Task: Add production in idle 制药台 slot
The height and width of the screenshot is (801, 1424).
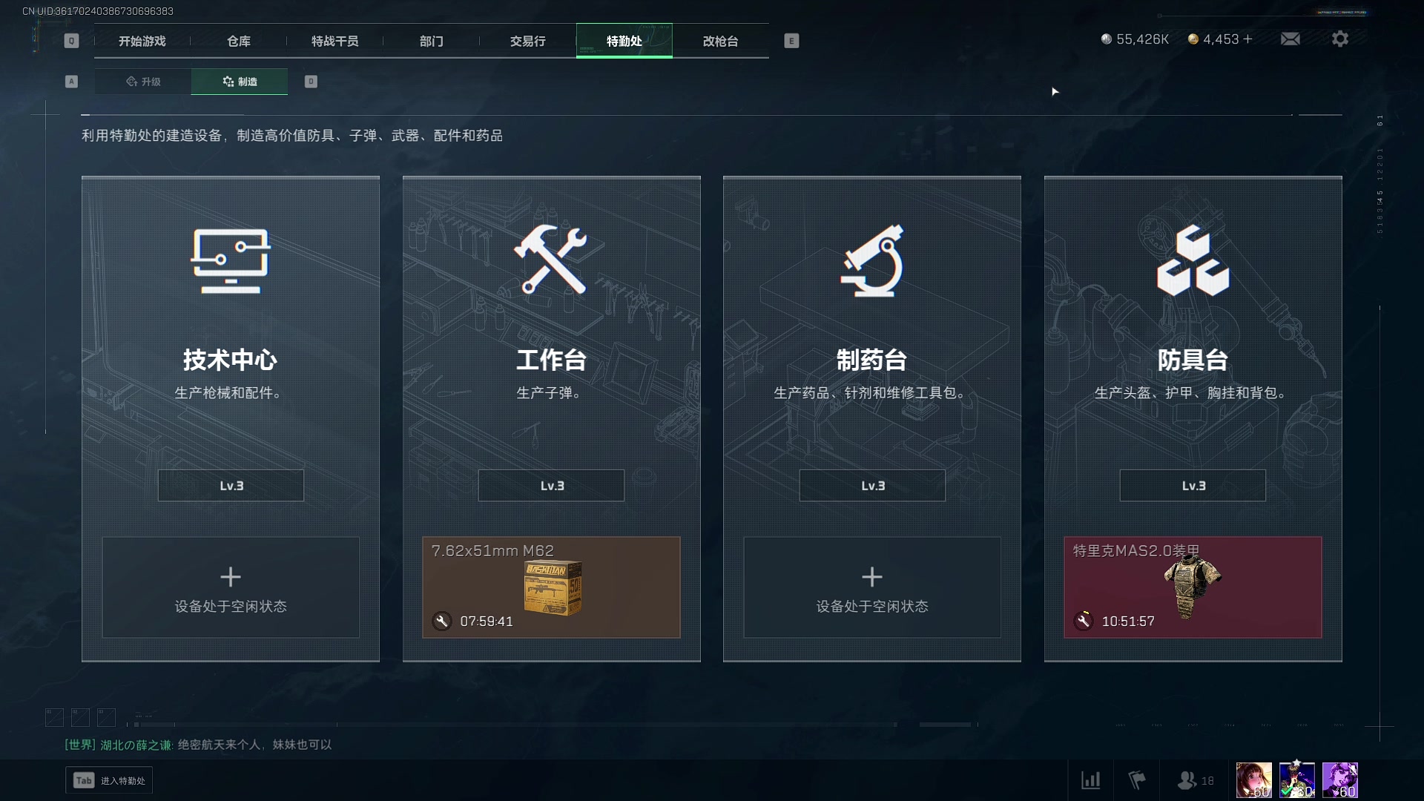Action: (872, 587)
